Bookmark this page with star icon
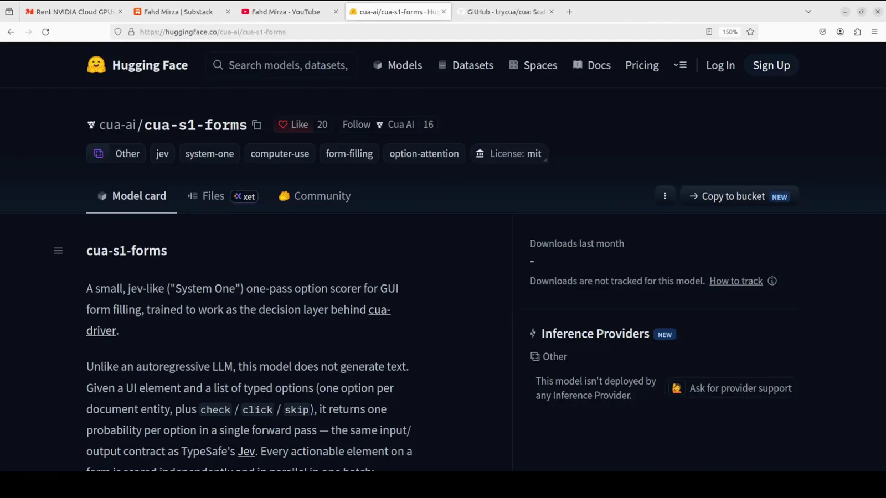886x498 pixels. coord(750,32)
